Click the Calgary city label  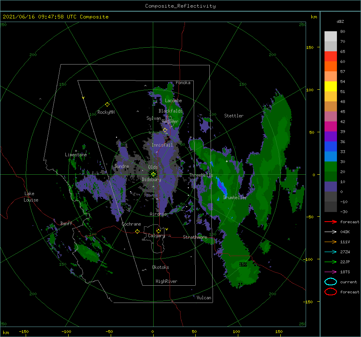pyautogui.click(x=156, y=236)
